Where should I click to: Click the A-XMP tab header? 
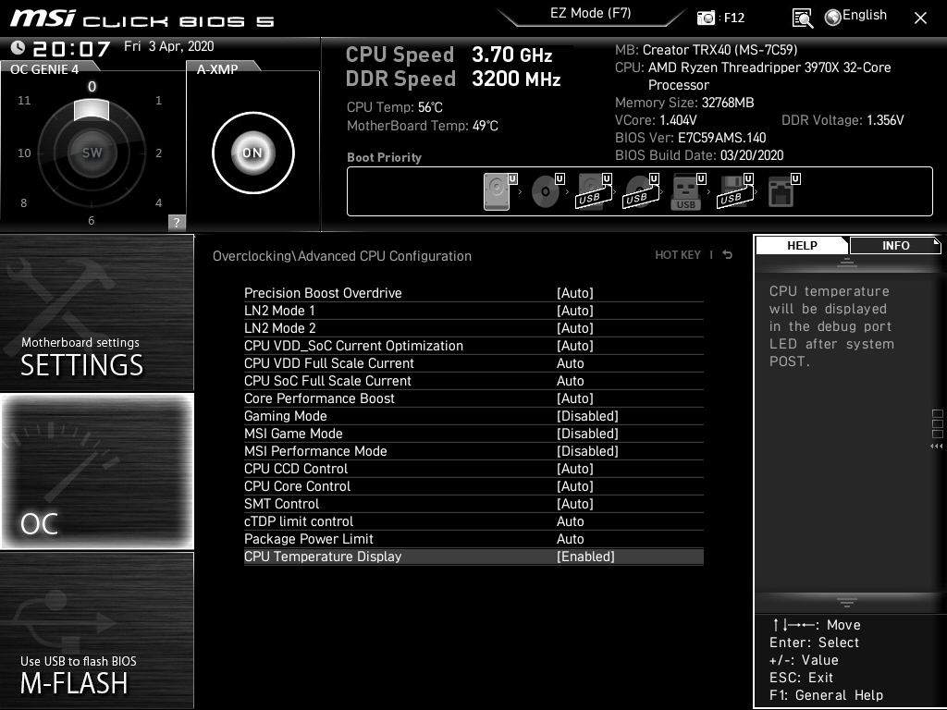(x=217, y=68)
